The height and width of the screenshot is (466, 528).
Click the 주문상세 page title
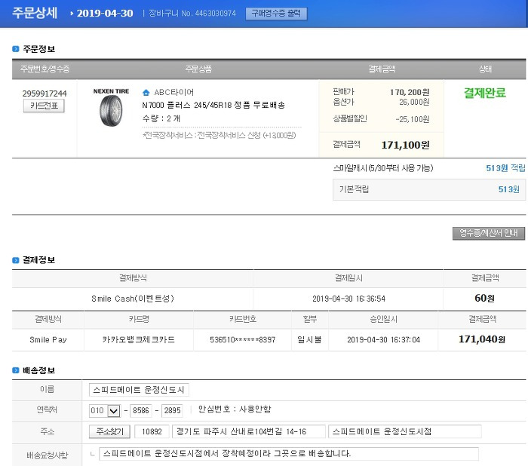coord(35,13)
